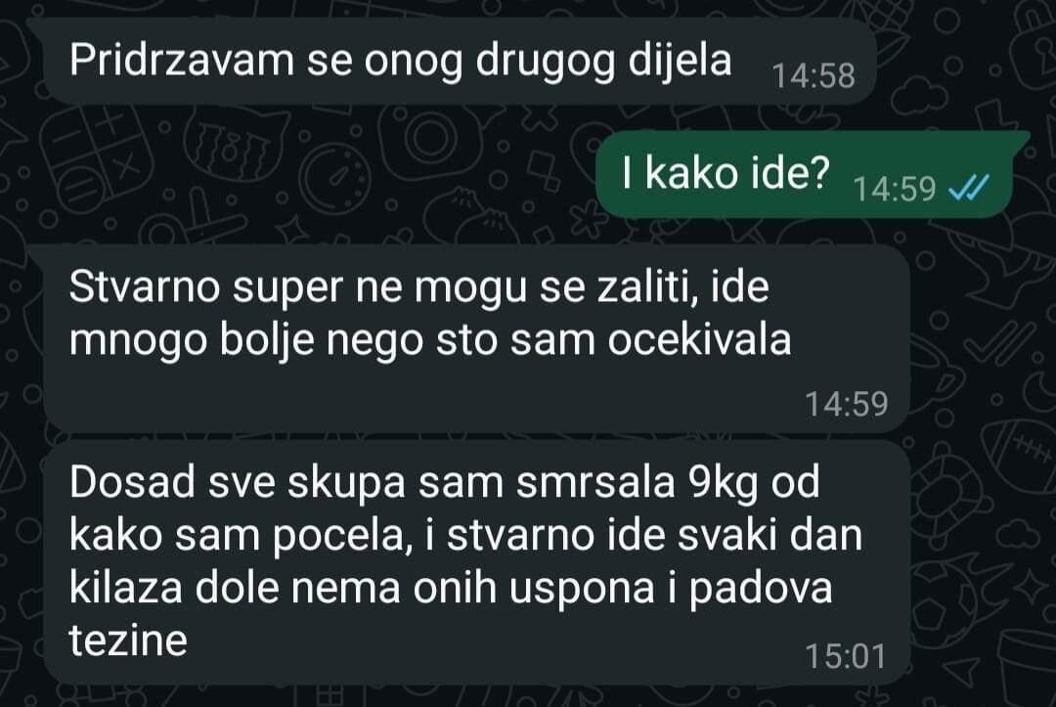The height and width of the screenshot is (707, 1056).
Task: Select the 'Pridrzavam se onog drugog dijela' message
Action: point(460,62)
